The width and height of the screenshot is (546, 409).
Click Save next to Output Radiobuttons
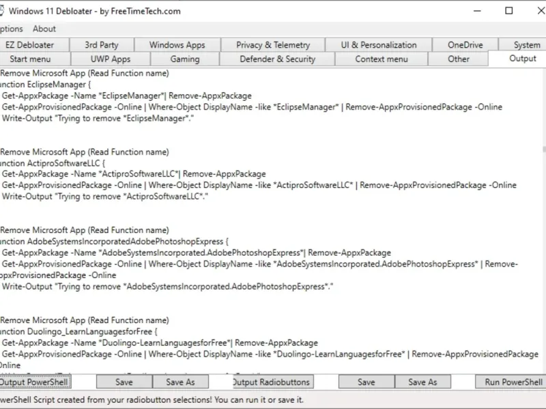click(367, 382)
